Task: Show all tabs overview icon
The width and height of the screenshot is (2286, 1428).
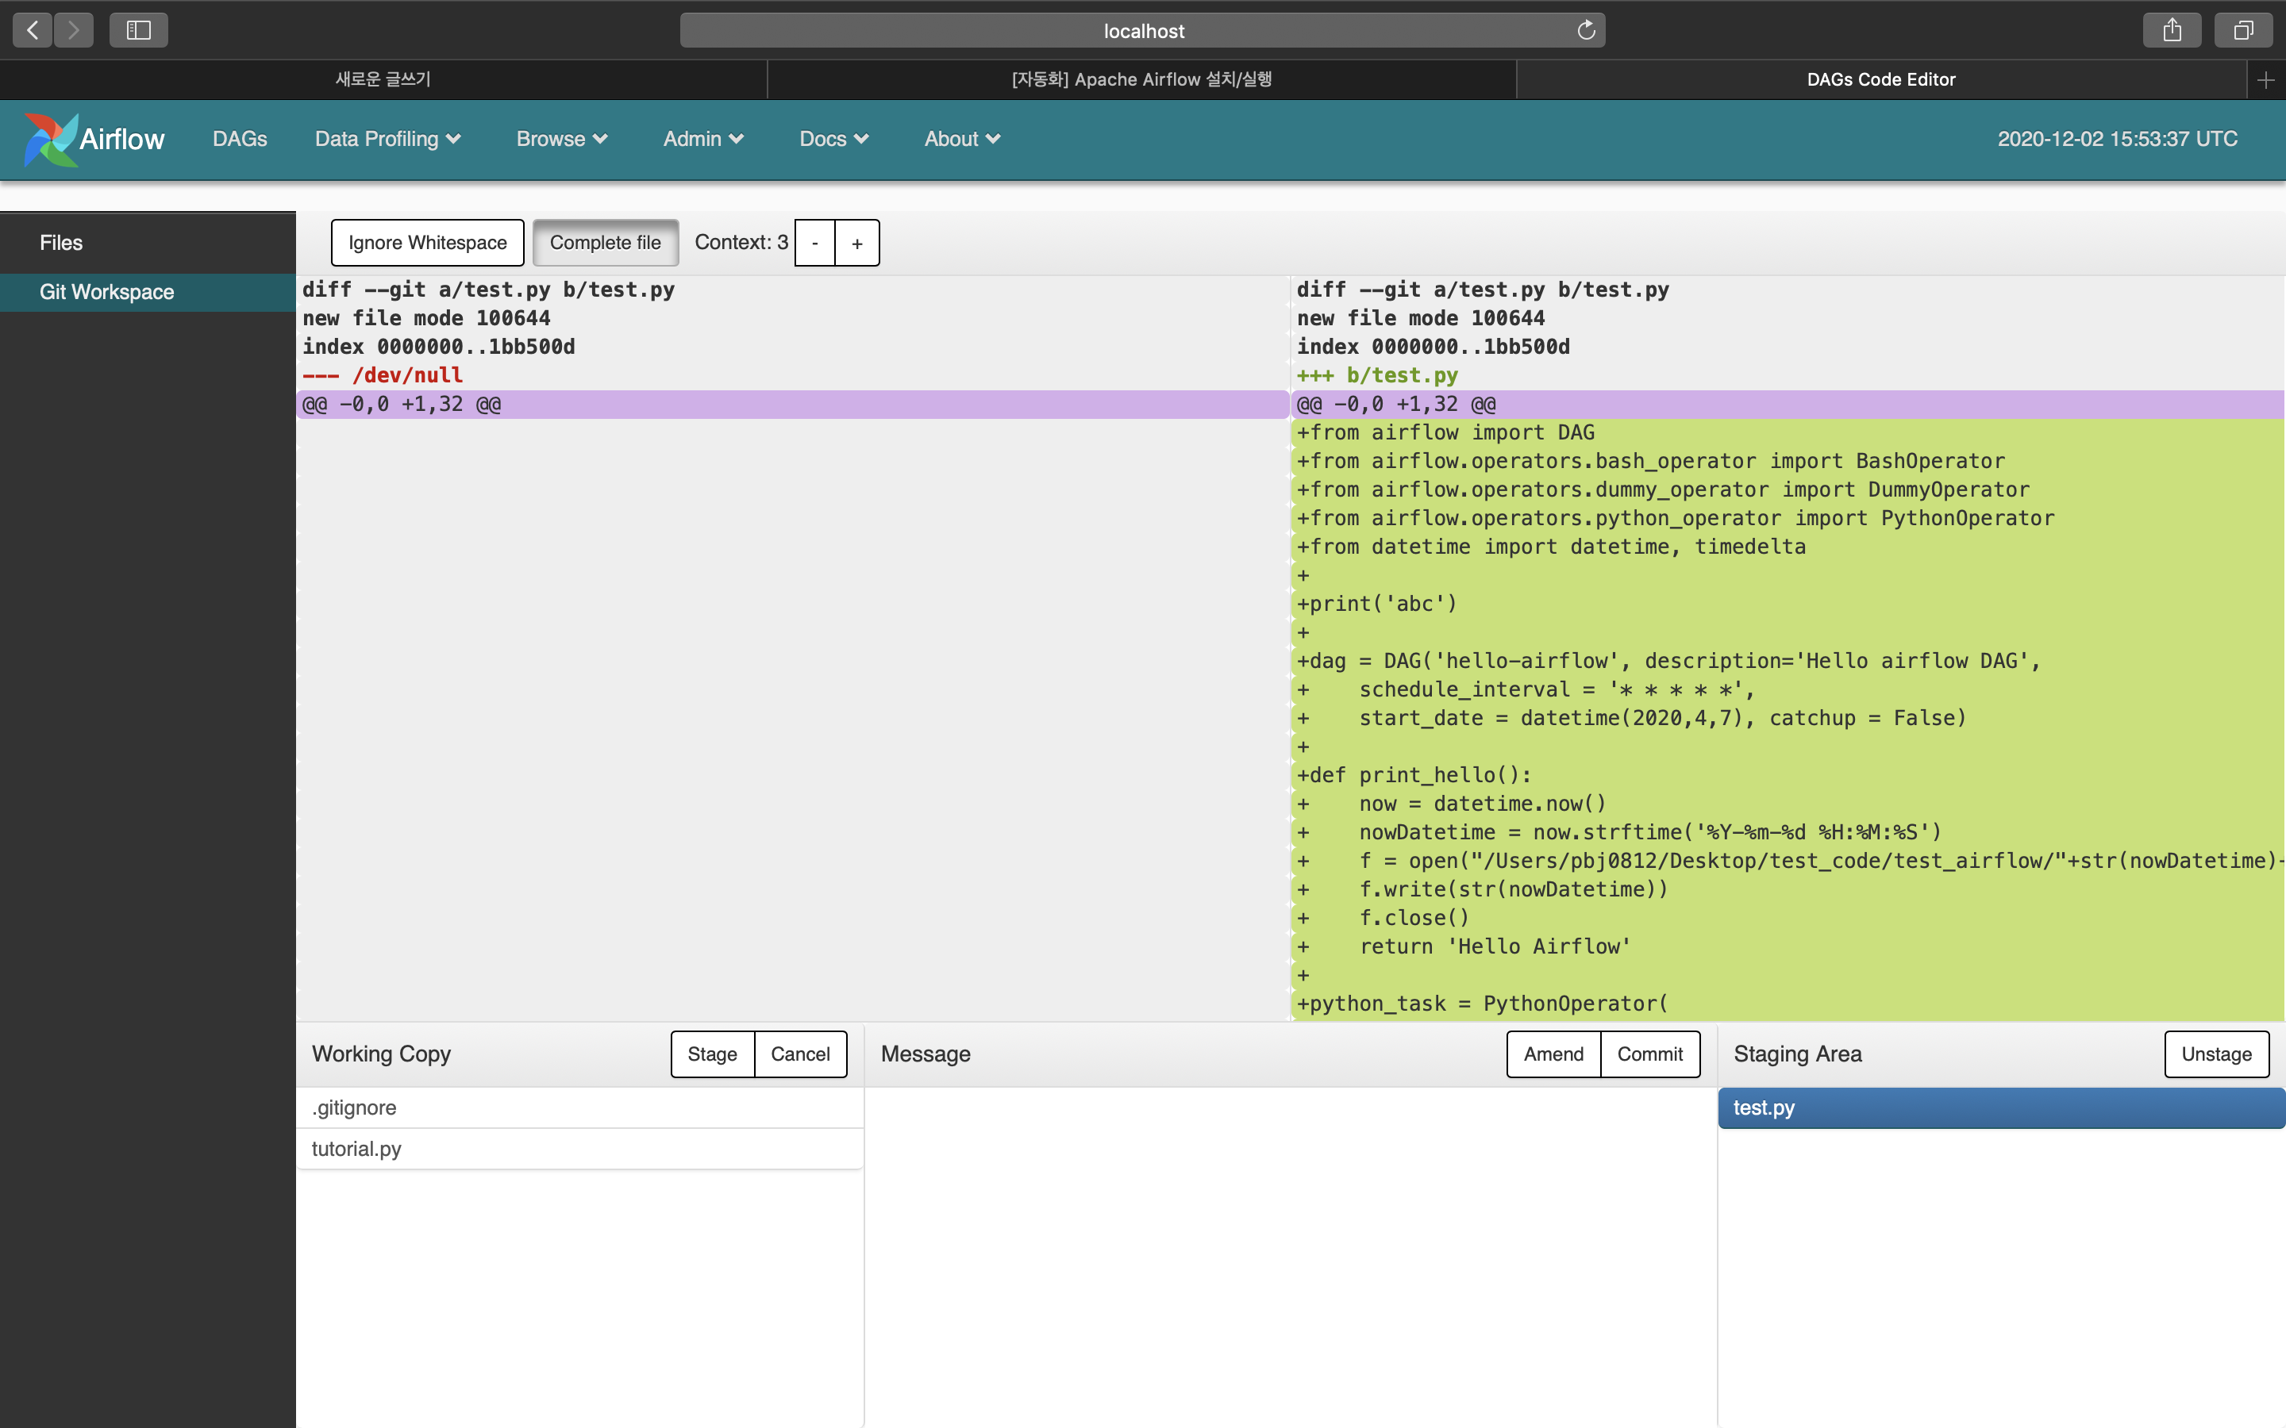Action: [2243, 30]
